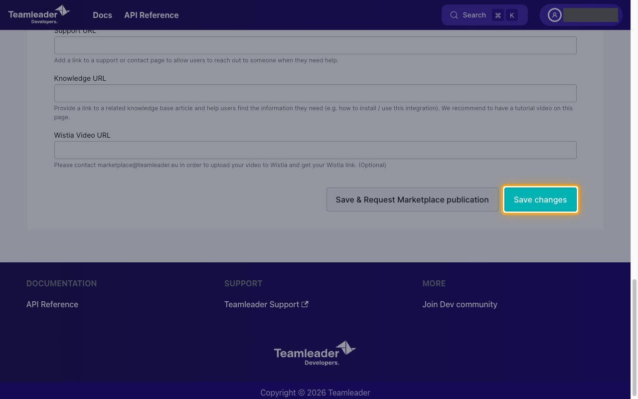This screenshot has width=638, height=399.
Task: Click the Copyright © 2026 Teamleader text
Action: click(x=315, y=393)
